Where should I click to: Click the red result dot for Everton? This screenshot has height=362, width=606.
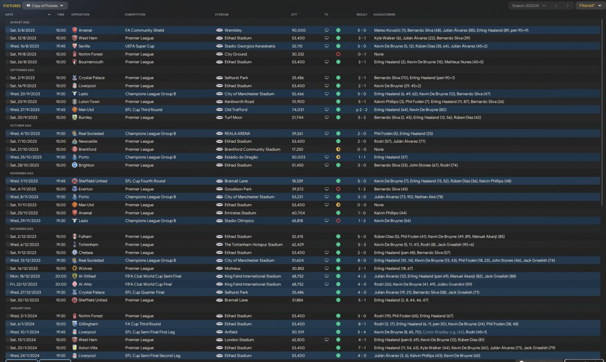338,189
